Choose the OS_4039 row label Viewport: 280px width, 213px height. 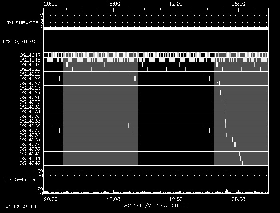point(30,149)
